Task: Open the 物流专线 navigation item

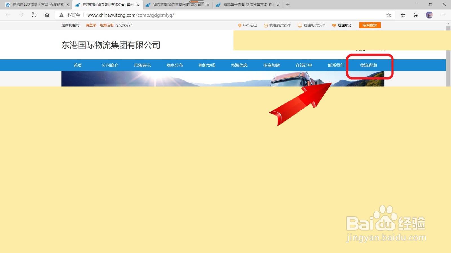Action: [207, 65]
